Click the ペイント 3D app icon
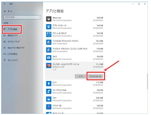The width and height of the screenshot is (151, 115). pyautogui.click(x=49, y=107)
